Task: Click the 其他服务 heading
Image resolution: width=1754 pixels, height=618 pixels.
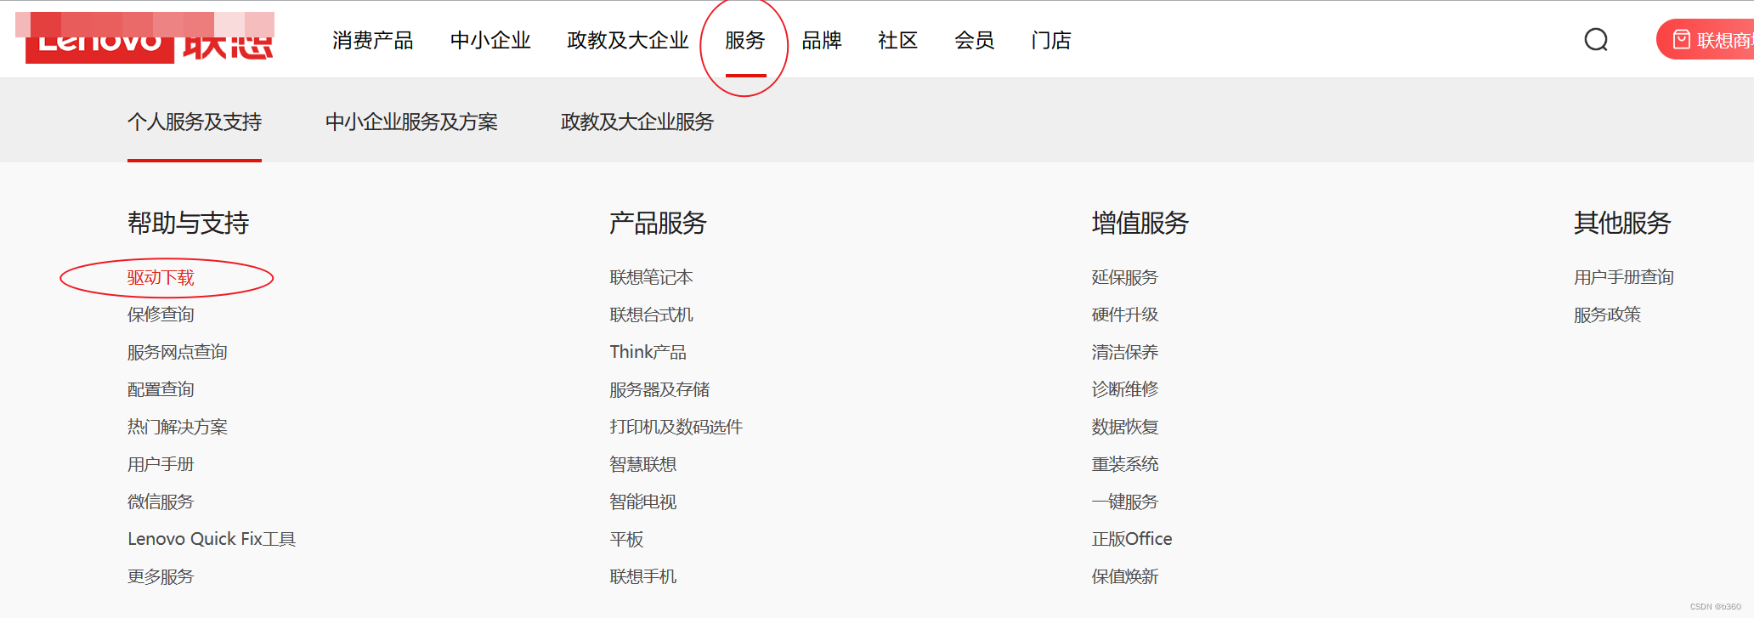Action: click(1622, 223)
